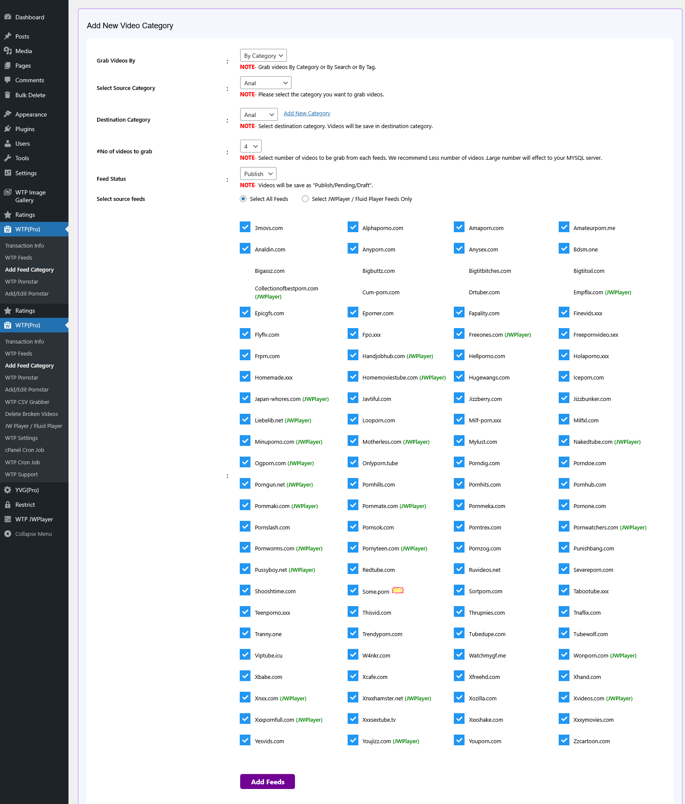Select the Appearance paintbrush icon
Image resolution: width=685 pixels, height=804 pixels.
(x=8, y=114)
